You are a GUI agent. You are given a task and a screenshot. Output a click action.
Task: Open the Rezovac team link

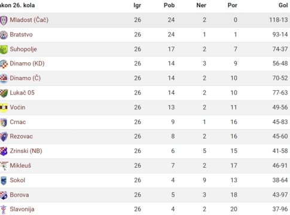22,136
